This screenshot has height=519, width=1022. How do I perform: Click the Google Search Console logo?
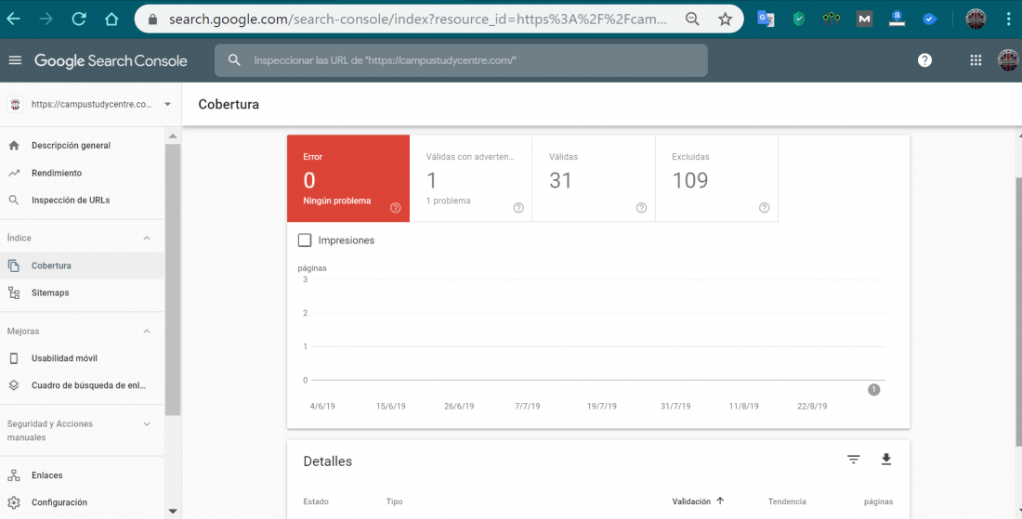[111, 60]
